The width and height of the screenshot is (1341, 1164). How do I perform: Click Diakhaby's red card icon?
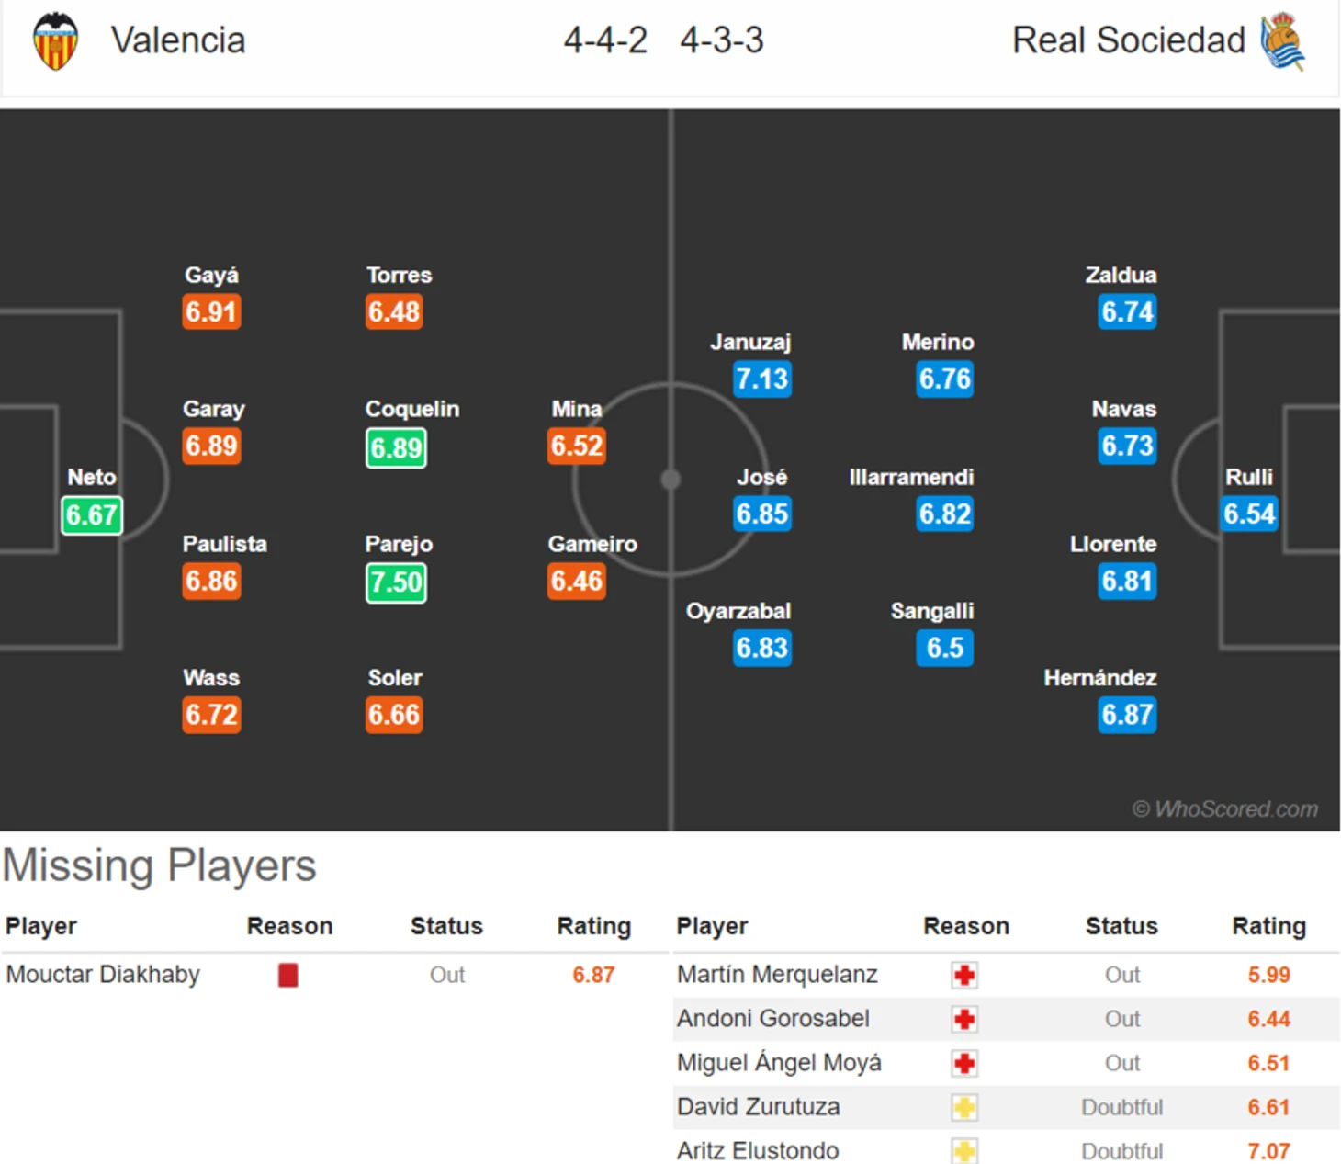point(288,975)
